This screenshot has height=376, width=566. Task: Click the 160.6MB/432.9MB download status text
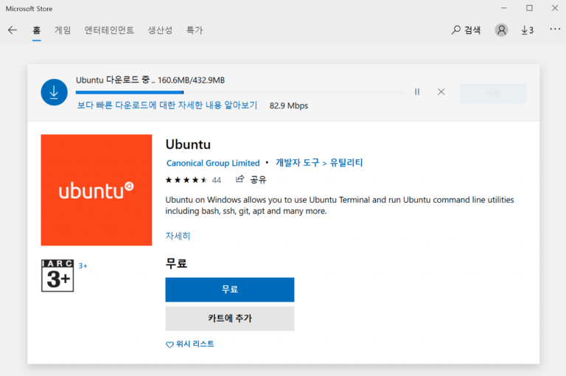point(192,80)
